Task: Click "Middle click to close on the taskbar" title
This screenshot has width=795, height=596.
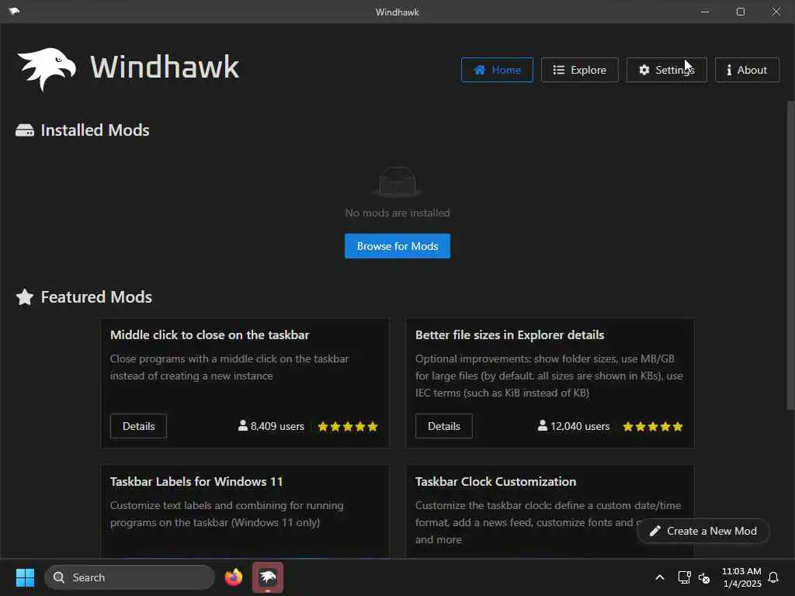Action: (x=210, y=335)
